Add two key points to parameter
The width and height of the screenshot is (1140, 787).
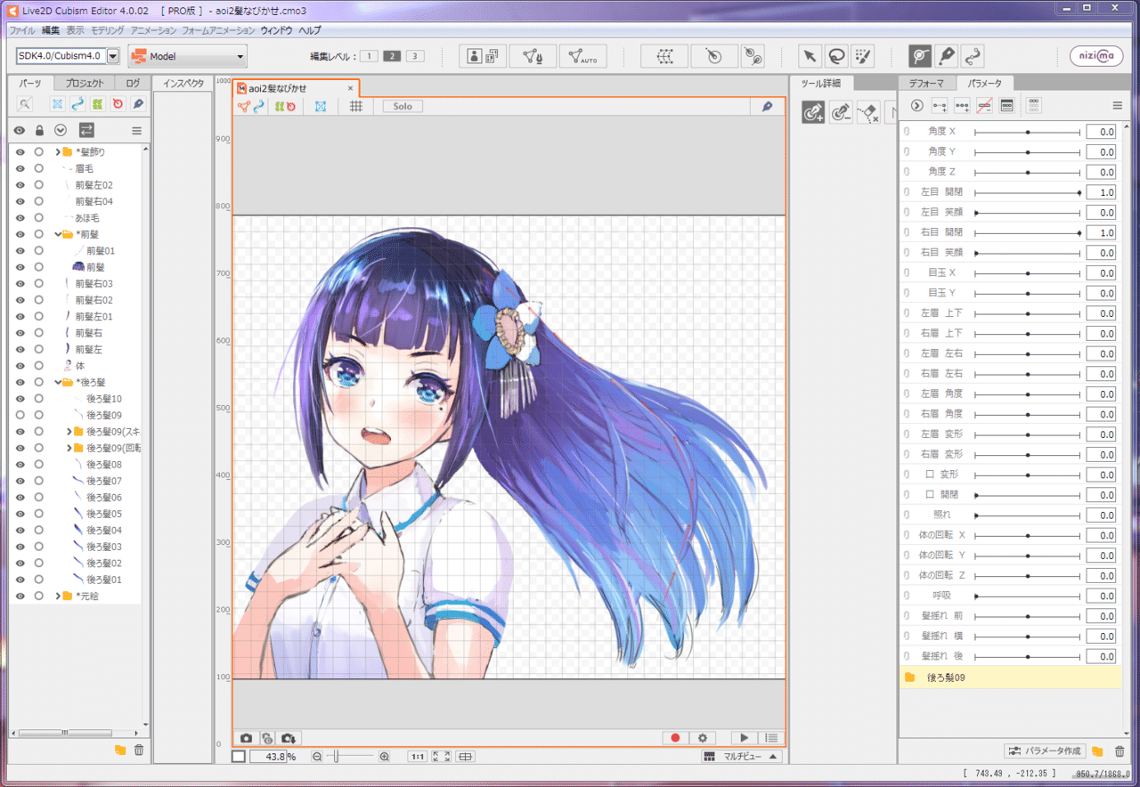pyautogui.click(x=940, y=105)
